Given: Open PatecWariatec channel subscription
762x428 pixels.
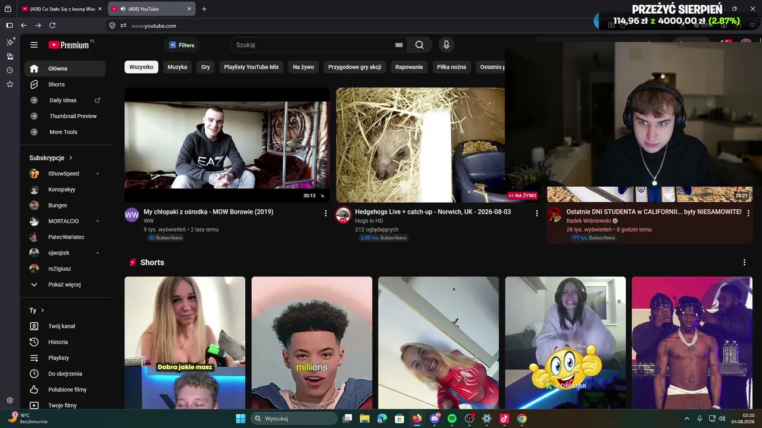Looking at the screenshot, I should (x=65, y=237).
